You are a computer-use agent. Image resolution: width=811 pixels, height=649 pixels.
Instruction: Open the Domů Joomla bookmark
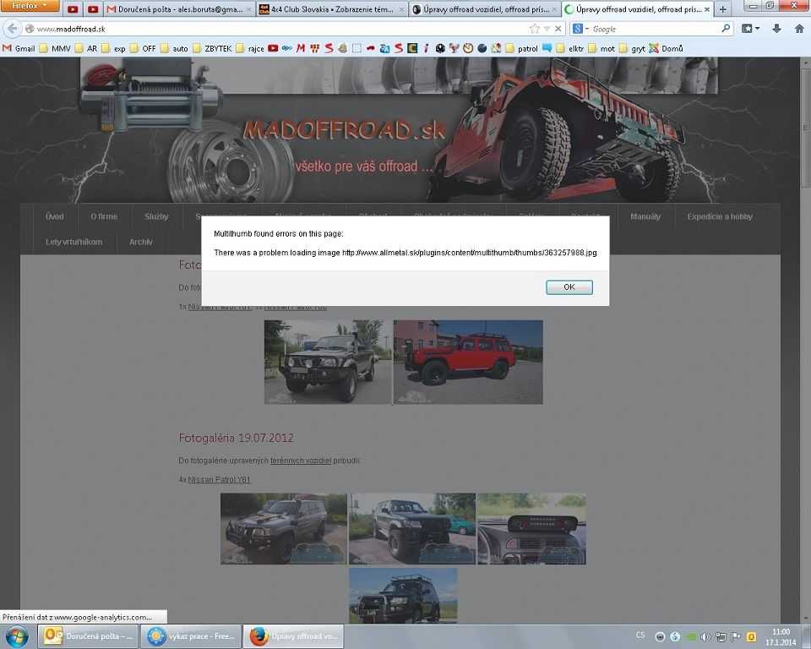tap(667, 49)
